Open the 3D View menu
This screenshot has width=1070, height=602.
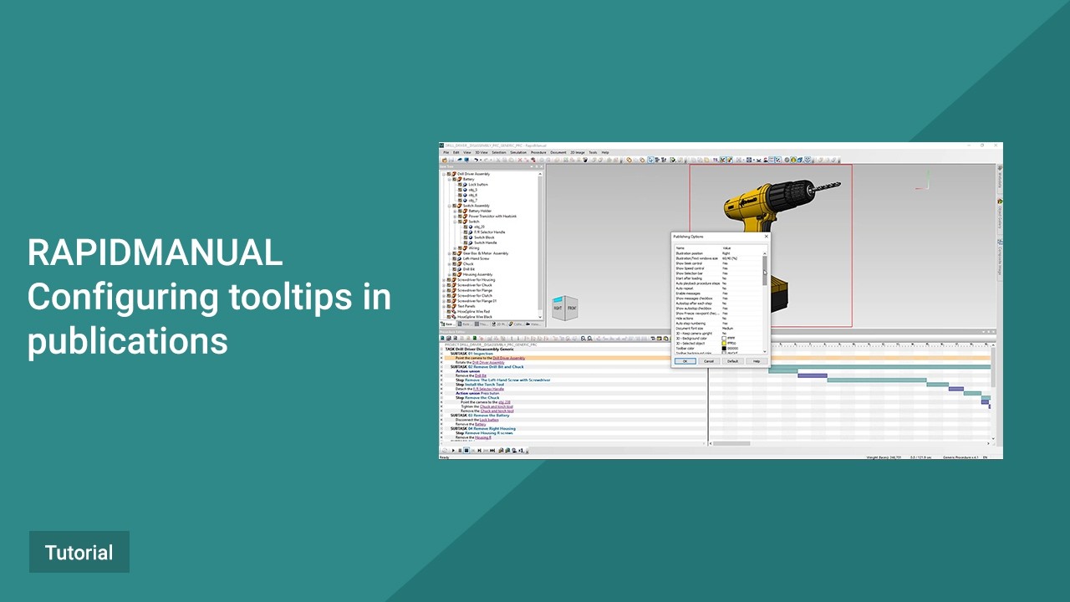click(x=481, y=152)
